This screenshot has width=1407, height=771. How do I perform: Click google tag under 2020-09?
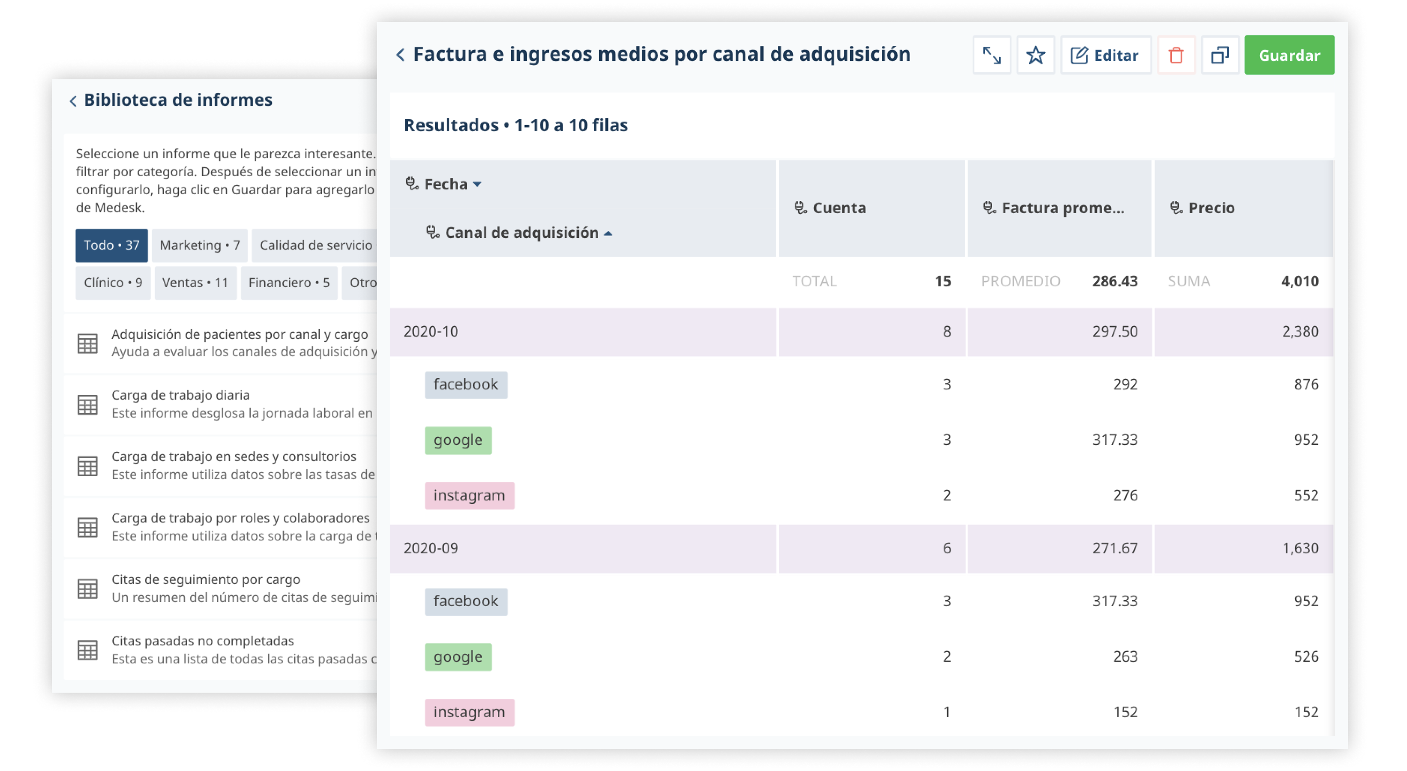[x=458, y=657]
